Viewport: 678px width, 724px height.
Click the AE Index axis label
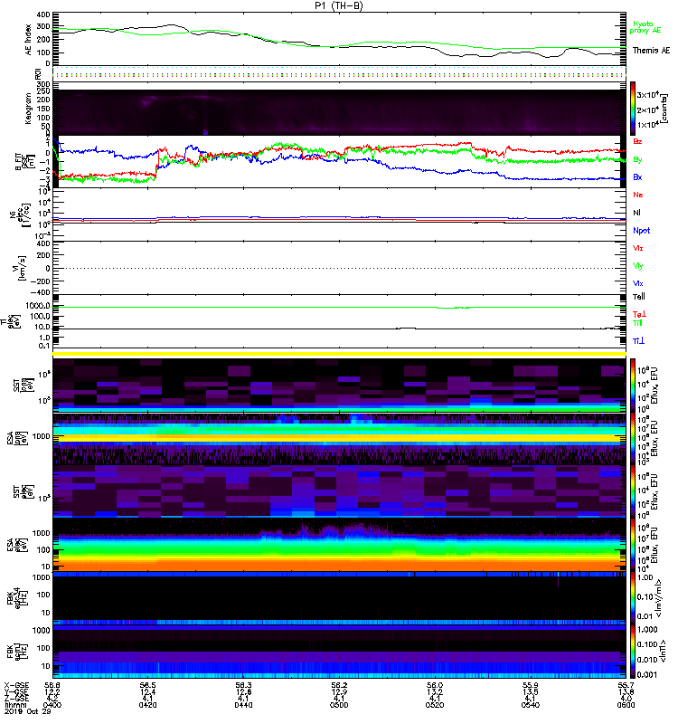point(29,40)
